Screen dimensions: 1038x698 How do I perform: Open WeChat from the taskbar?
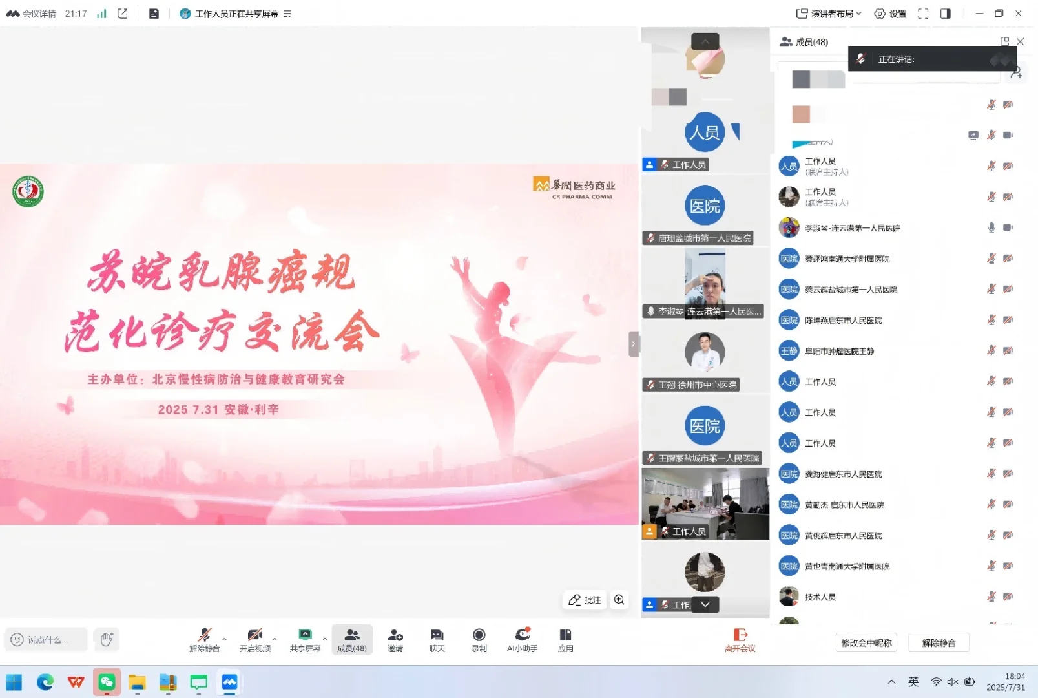coord(107,682)
